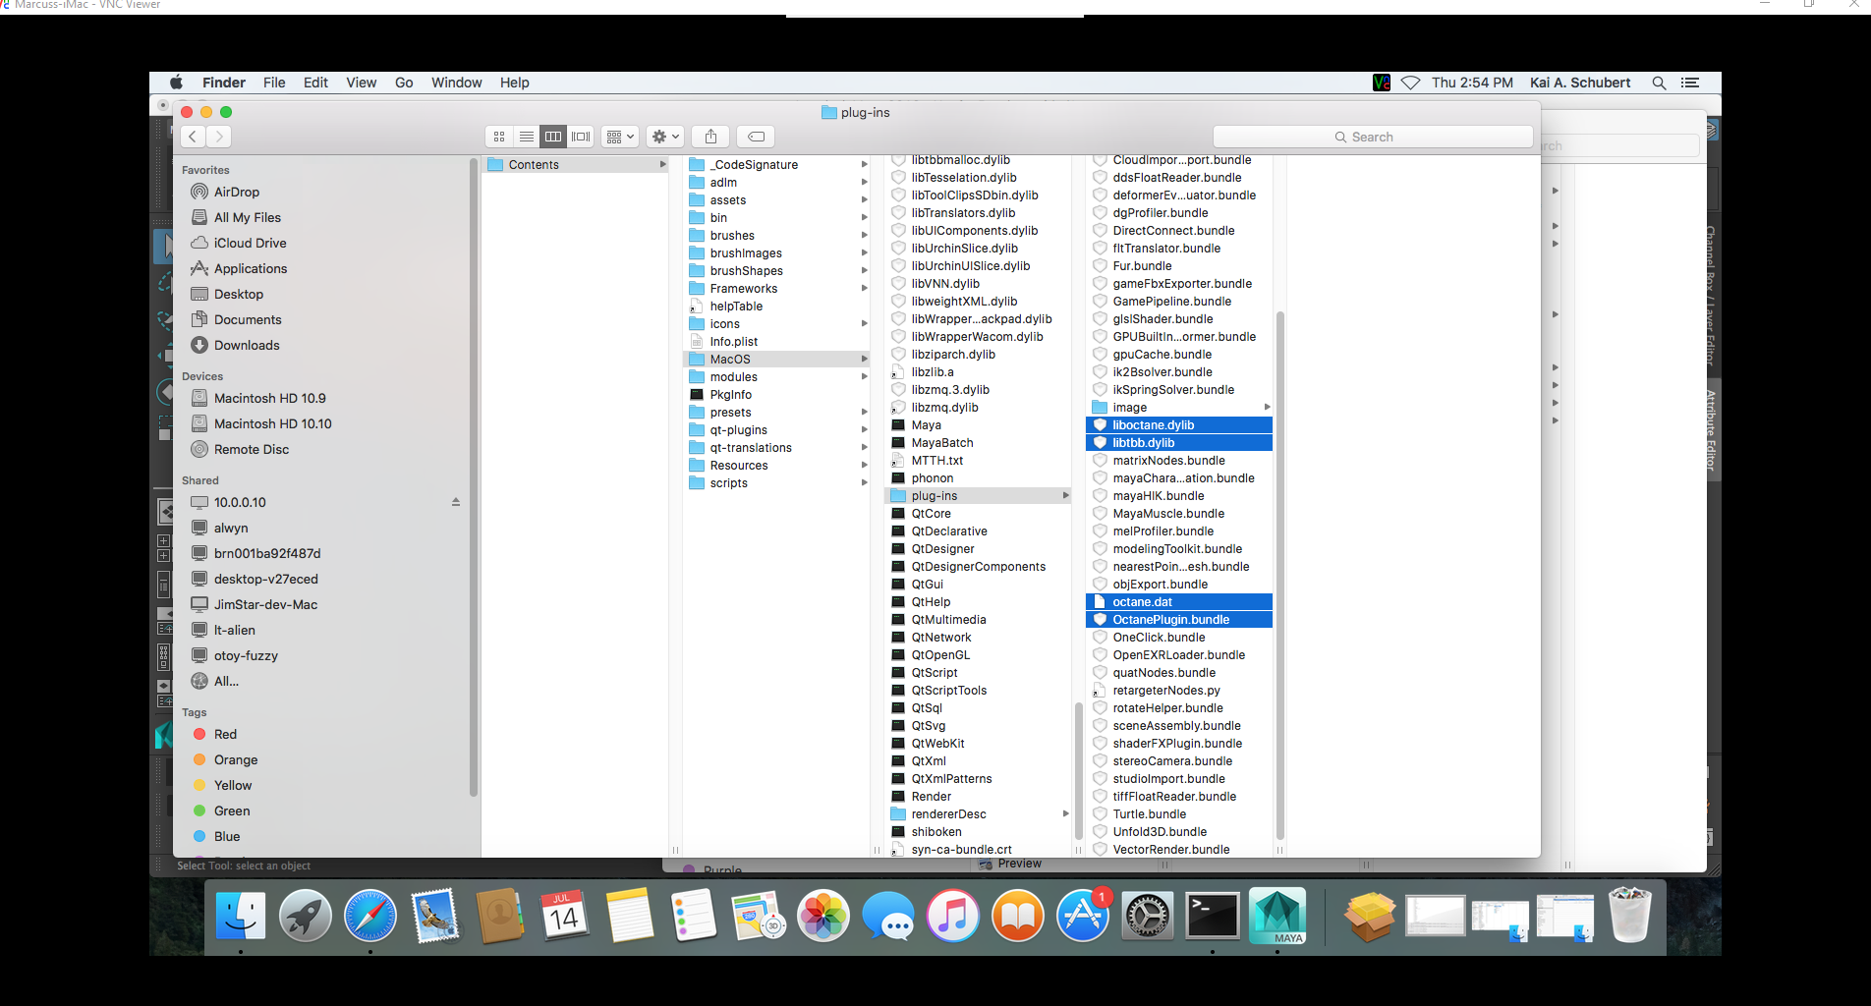The width and height of the screenshot is (1871, 1006).
Task: Open the user menu Kai A. Schubert
Action: pos(1580,84)
